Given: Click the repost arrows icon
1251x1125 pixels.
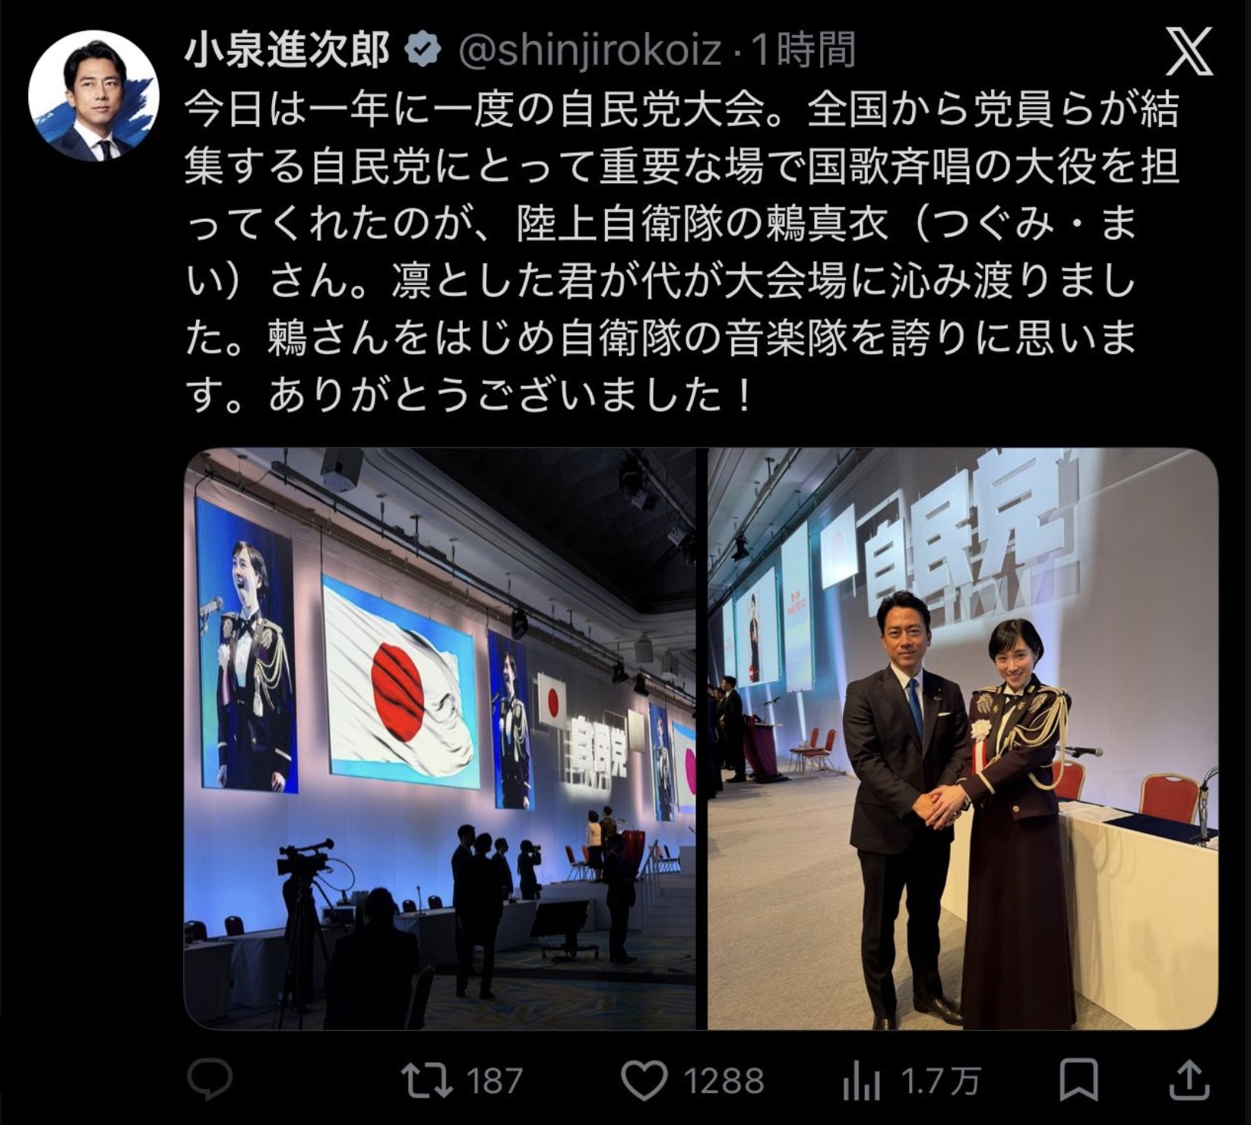Looking at the screenshot, I should [429, 1080].
